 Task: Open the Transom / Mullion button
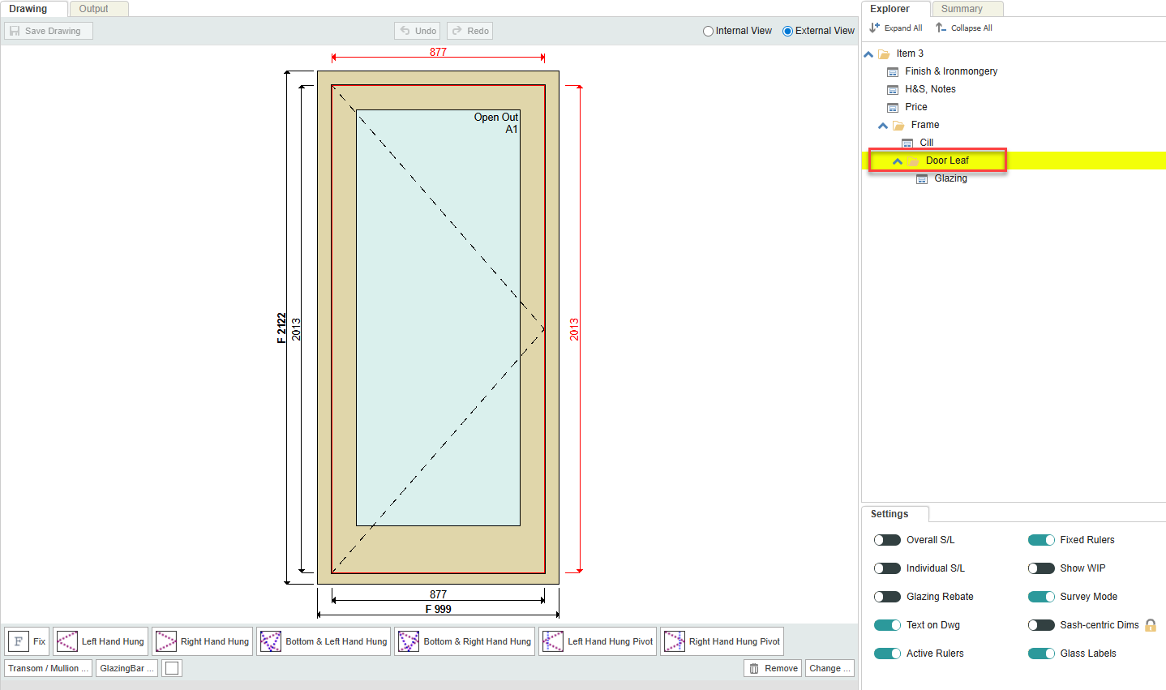48,668
